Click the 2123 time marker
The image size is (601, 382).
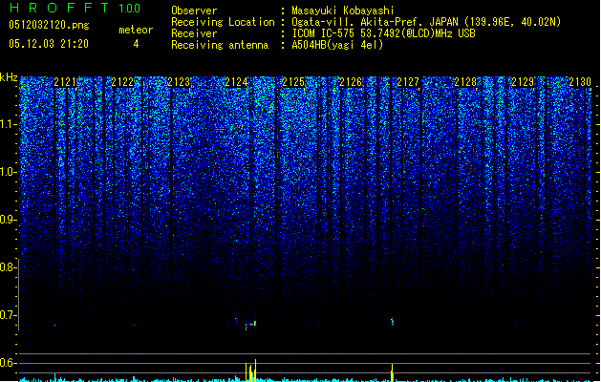179,82
